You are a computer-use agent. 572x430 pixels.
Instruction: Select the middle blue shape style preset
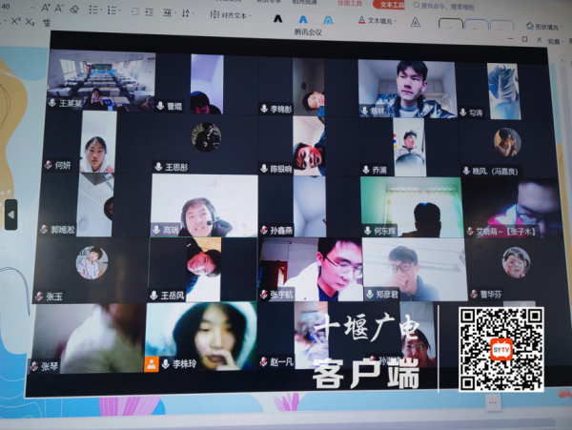pos(476,25)
